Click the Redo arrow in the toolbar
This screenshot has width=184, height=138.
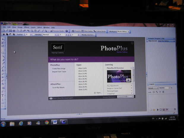(x=28, y=31)
